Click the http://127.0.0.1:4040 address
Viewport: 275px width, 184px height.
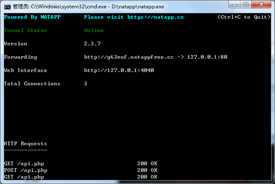(119, 70)
